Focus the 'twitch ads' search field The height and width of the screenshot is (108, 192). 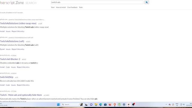pos(97,2)
